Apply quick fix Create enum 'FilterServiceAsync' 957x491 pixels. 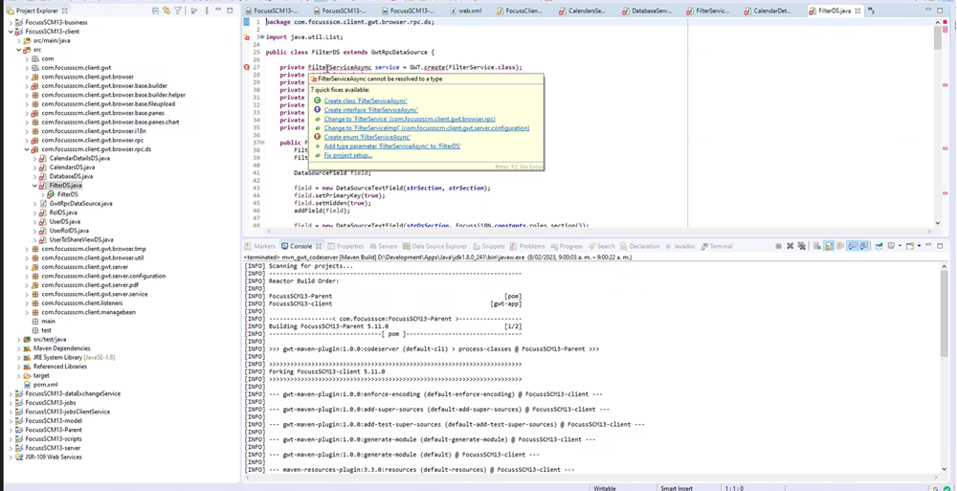click(x=367, y=138)
